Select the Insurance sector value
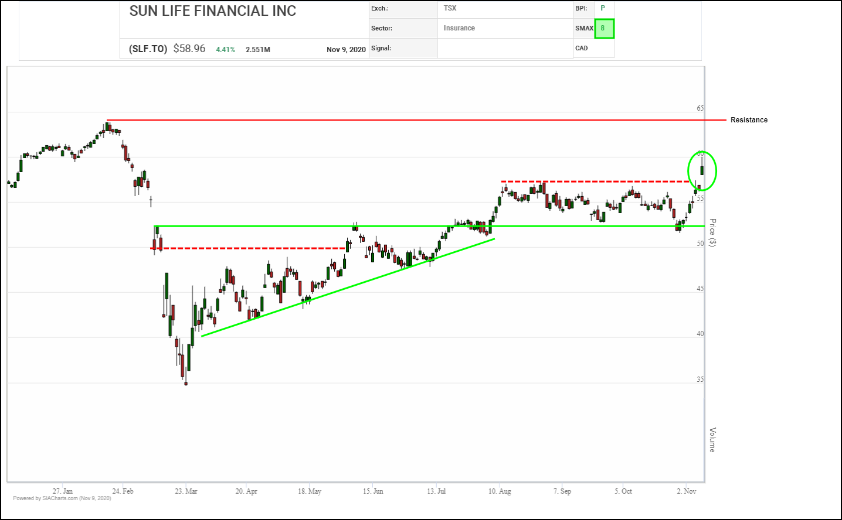The width and height of the screenshot is (842, 520). pyautogui.click(x=459, y=28)
